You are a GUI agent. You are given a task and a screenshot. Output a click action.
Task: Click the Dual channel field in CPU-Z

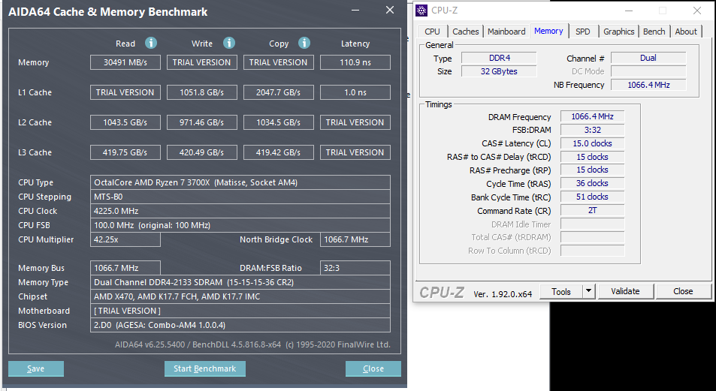coord(648,58)
